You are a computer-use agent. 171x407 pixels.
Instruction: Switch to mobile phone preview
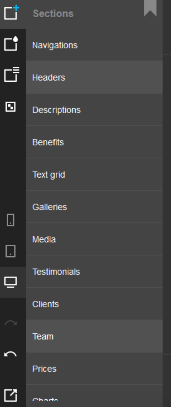click(11, 220)
